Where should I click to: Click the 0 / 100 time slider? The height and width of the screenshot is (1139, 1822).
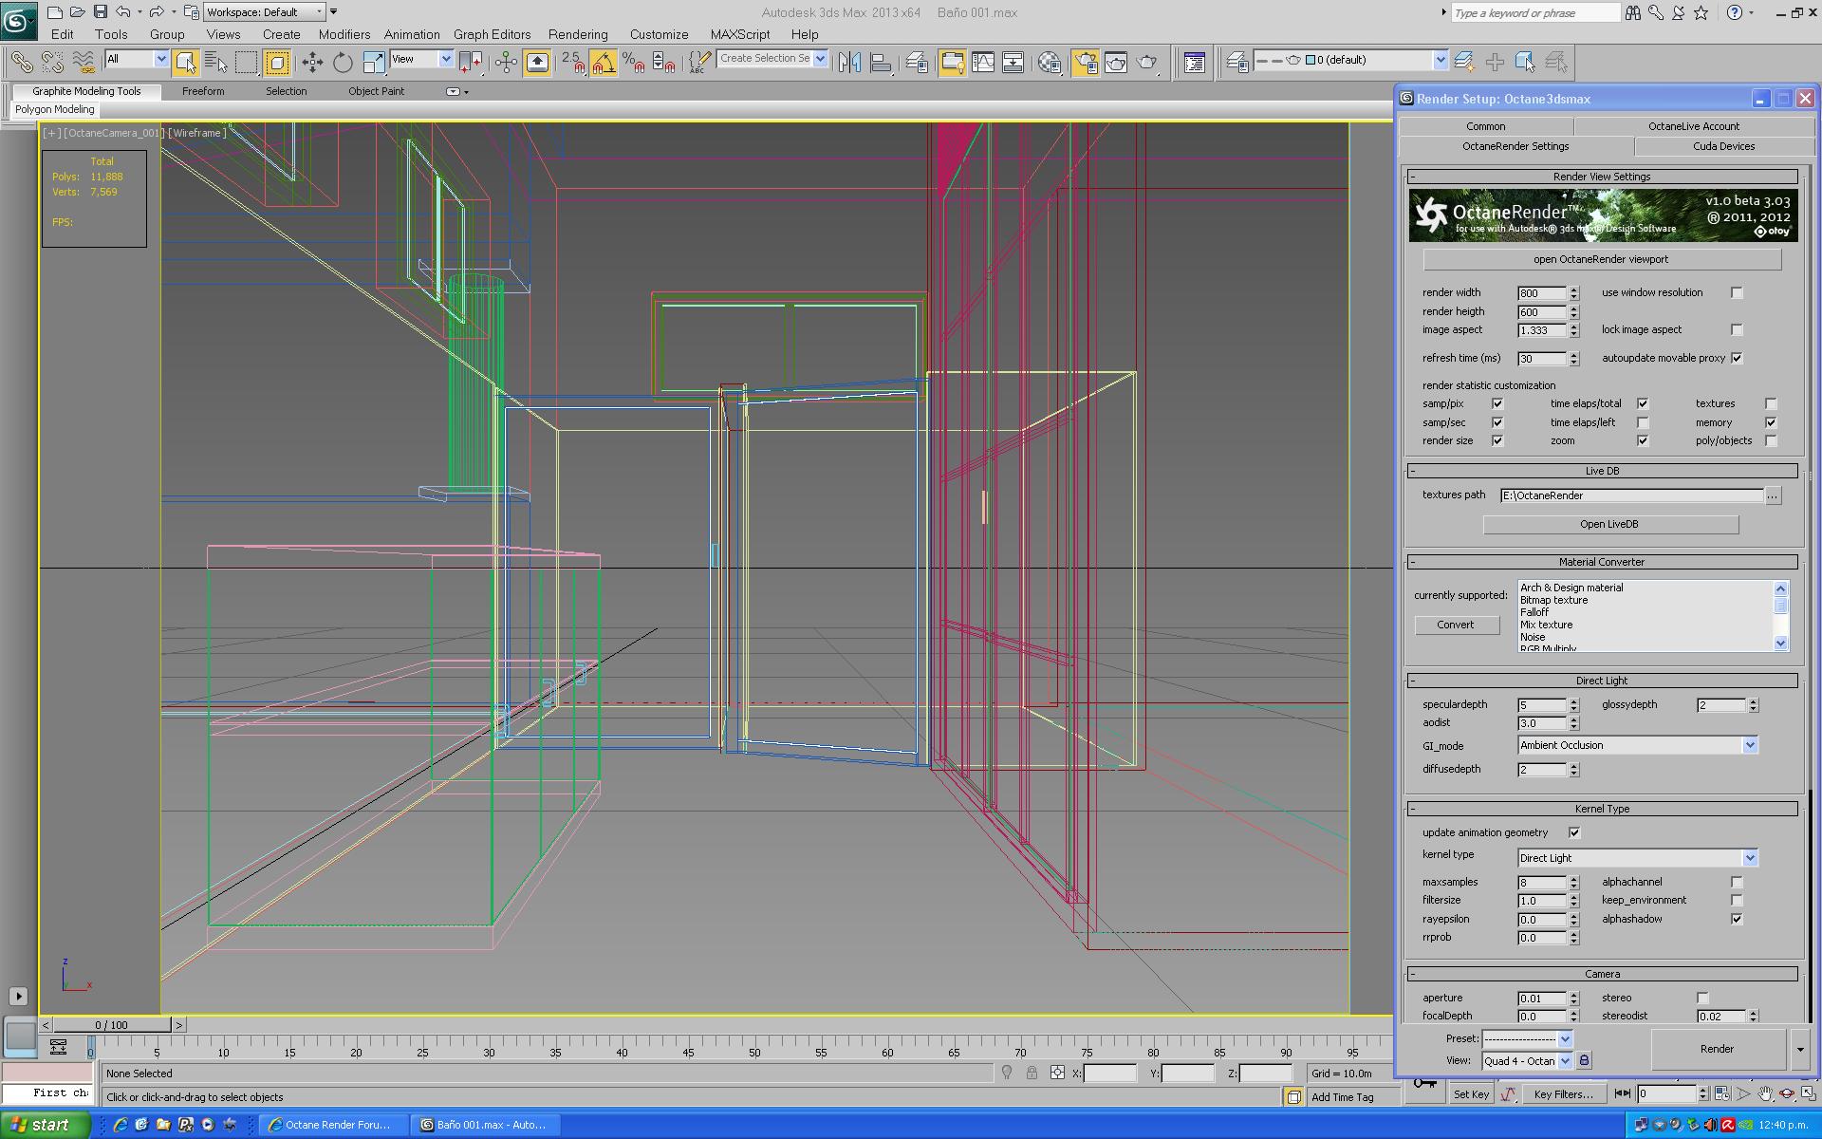click(x=112, y=1025)
